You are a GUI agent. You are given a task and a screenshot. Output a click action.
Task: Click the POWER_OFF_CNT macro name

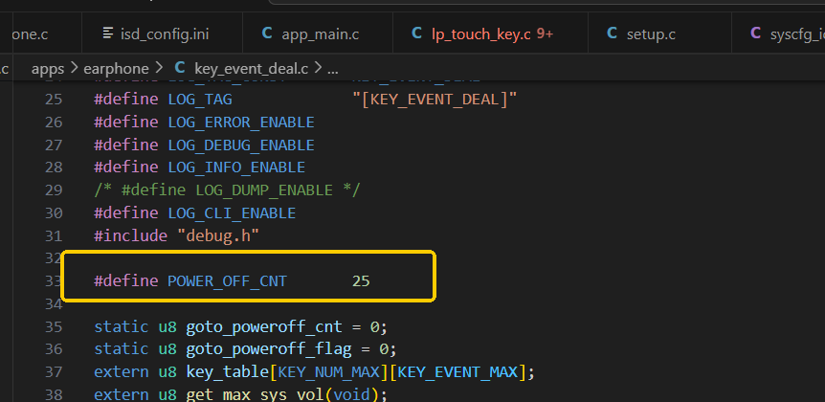(227, 281)
